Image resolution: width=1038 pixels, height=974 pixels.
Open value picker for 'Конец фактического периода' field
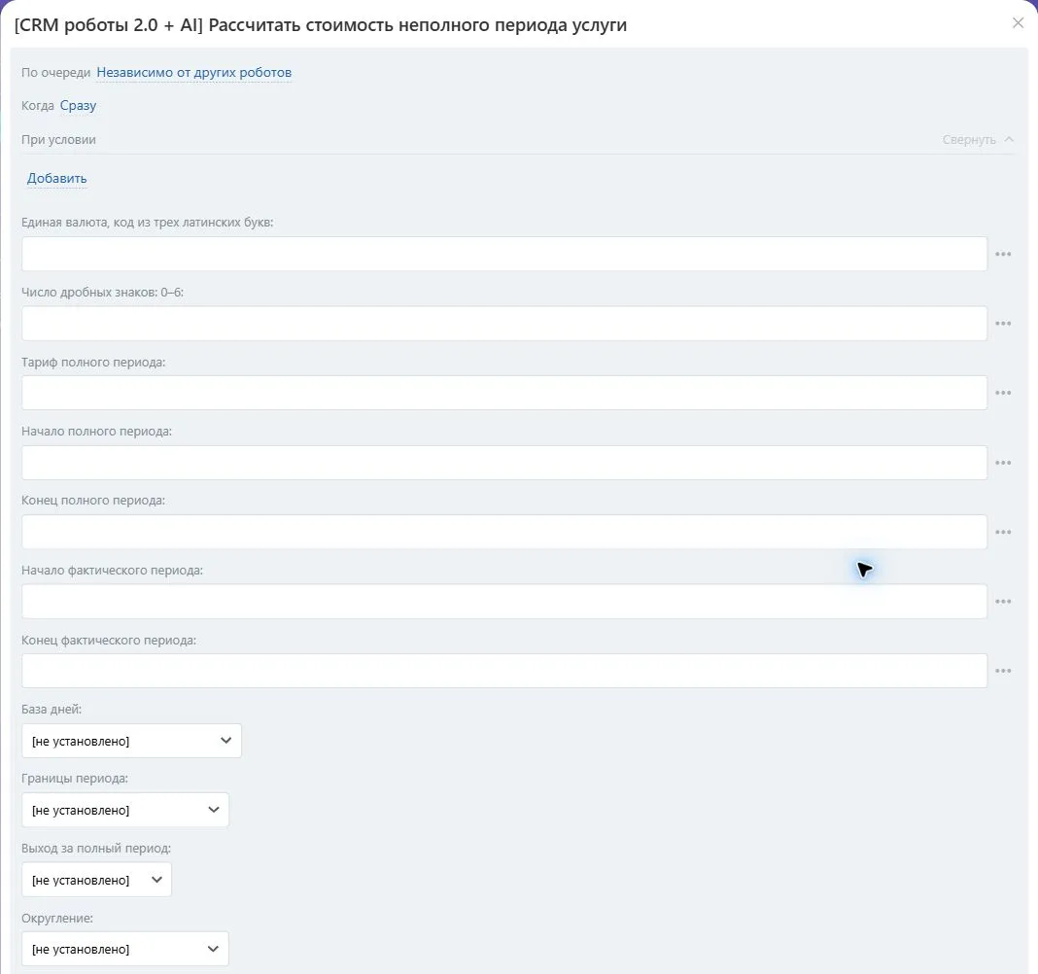click(x=1003, y=672)
